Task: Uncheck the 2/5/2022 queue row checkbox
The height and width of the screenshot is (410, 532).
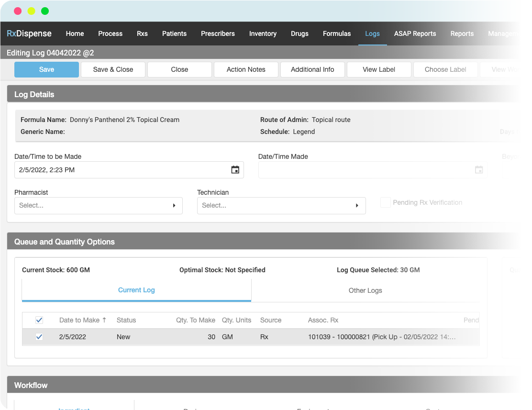Action: [x=39, y=337]
